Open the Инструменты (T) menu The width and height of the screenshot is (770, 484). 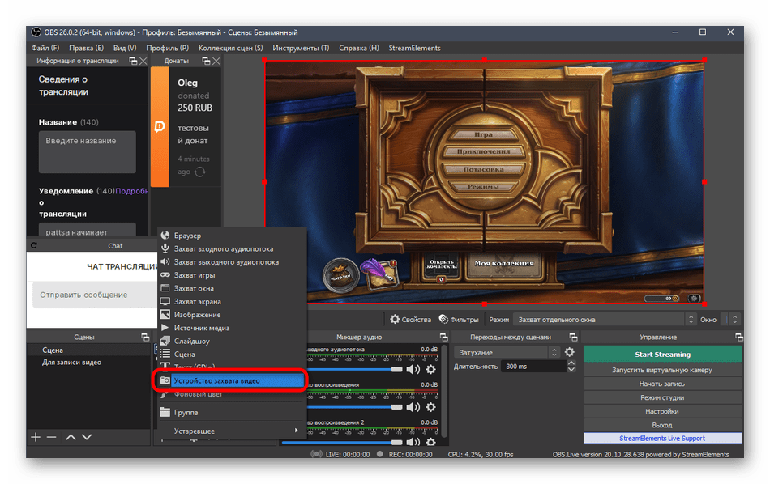point(301,48)
